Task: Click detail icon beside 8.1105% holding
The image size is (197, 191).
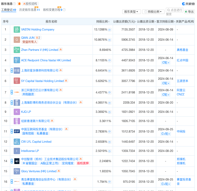Action: click(x=109, y=60)
